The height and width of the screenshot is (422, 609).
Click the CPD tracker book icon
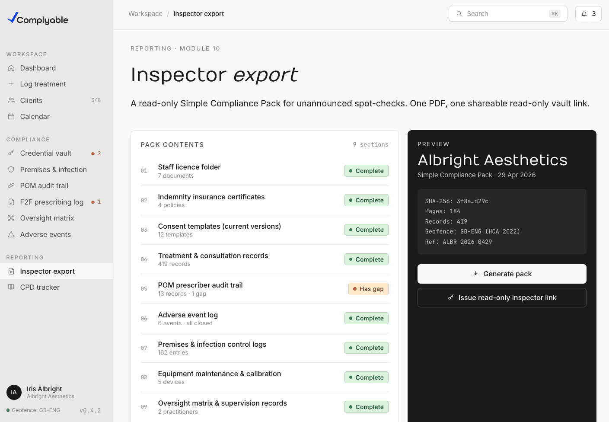click(x=11, y=287)
